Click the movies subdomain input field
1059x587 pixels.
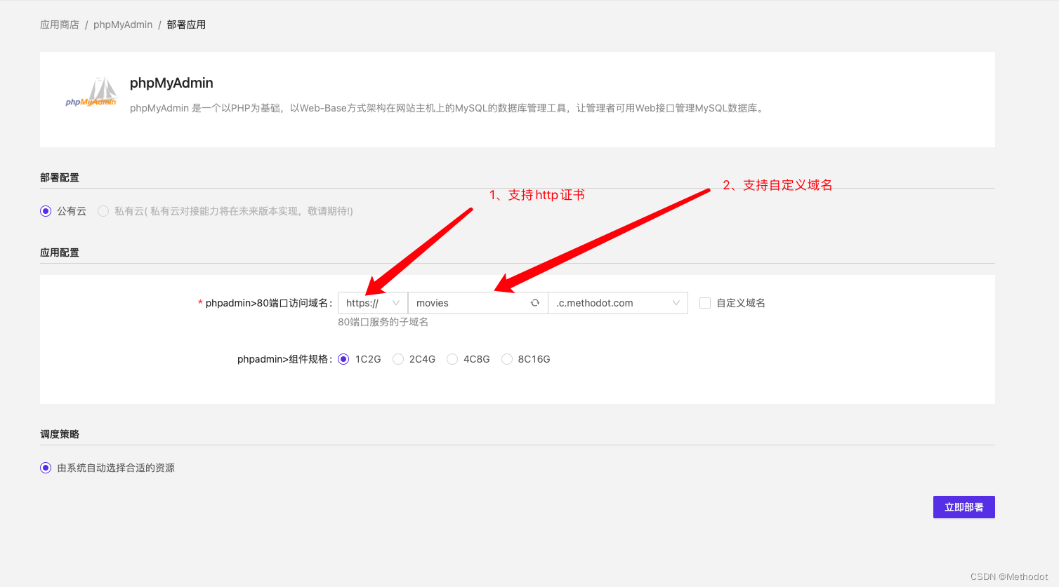tap(478, 303)
